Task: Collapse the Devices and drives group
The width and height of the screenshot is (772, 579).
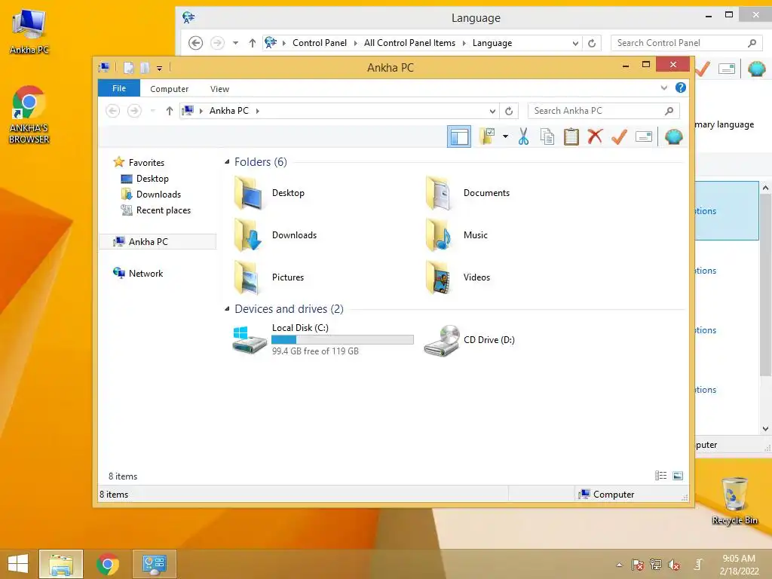Action: point(227,308)
